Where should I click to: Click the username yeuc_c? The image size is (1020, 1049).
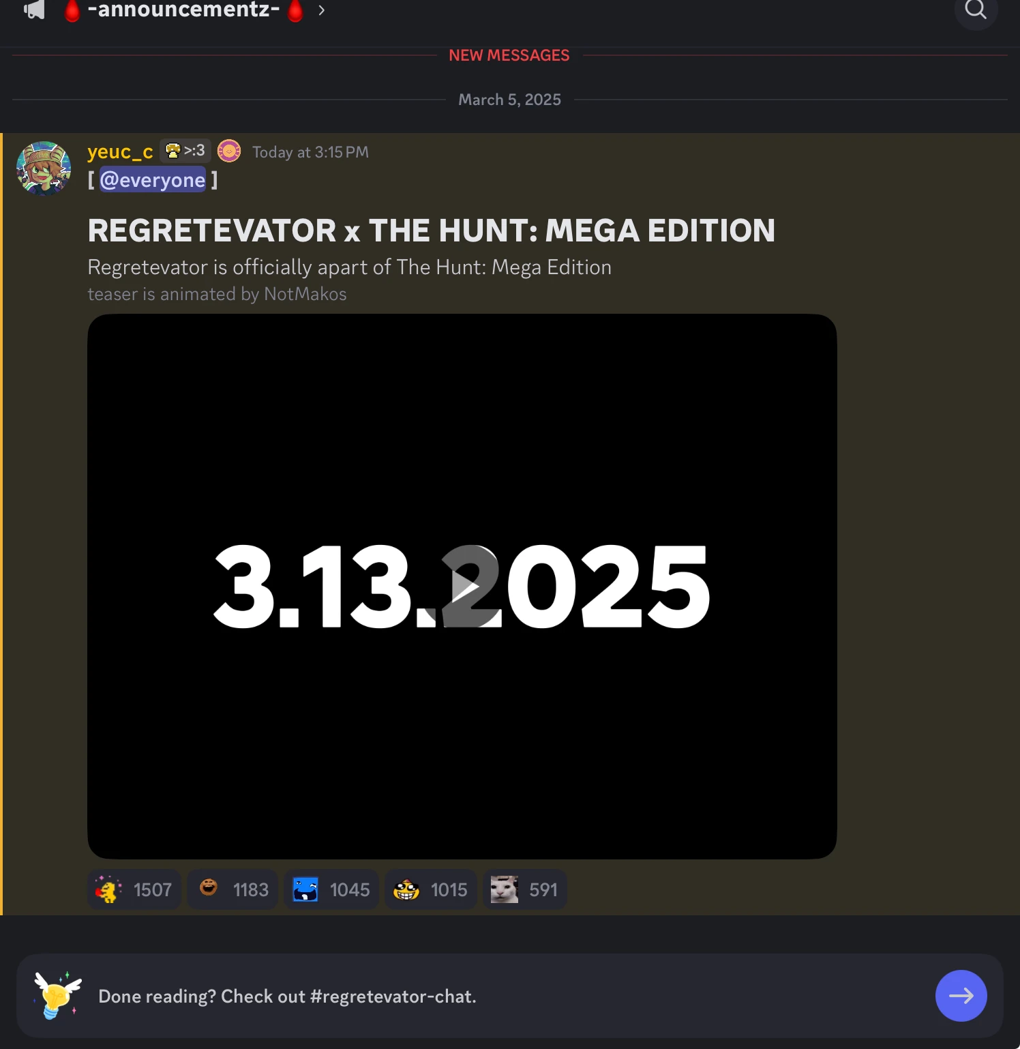point(119,151)
